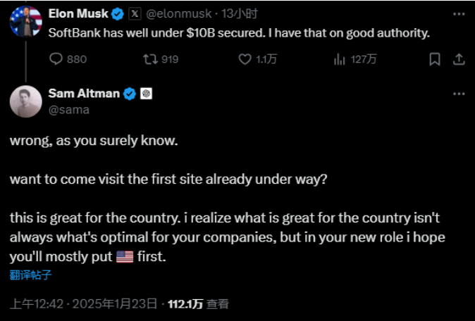Click the Elon Musk display name
The width and height of the screenshot is (475, 321).
[x=80, y=13]
